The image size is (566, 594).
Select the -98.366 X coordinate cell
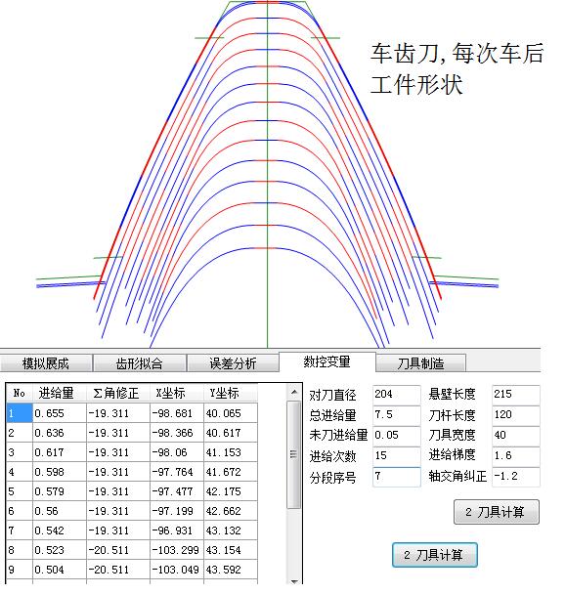[177, 433]
